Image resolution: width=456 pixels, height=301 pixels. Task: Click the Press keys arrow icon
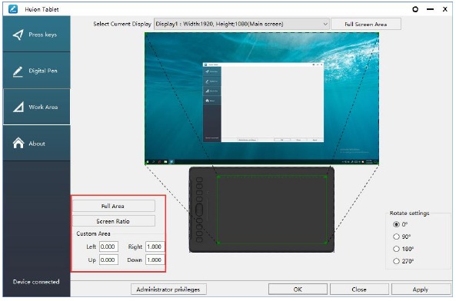pyautogui.click(x=18, y=35)
